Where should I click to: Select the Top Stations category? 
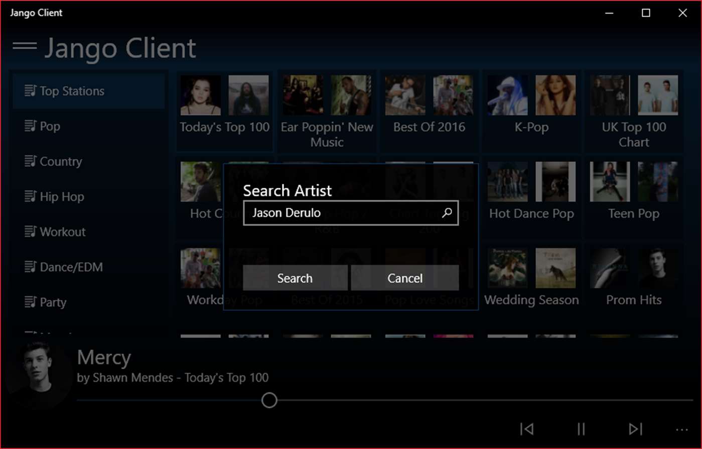click(89, 91)
